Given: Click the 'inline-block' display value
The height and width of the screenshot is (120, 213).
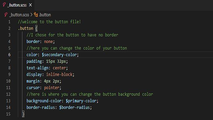Looking at the screenshot, I should (x=59, y=75).
